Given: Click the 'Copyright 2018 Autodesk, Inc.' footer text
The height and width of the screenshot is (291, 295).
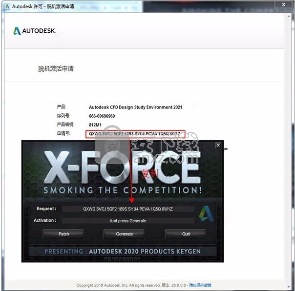Looking at the screenshot, I should 102,285.
